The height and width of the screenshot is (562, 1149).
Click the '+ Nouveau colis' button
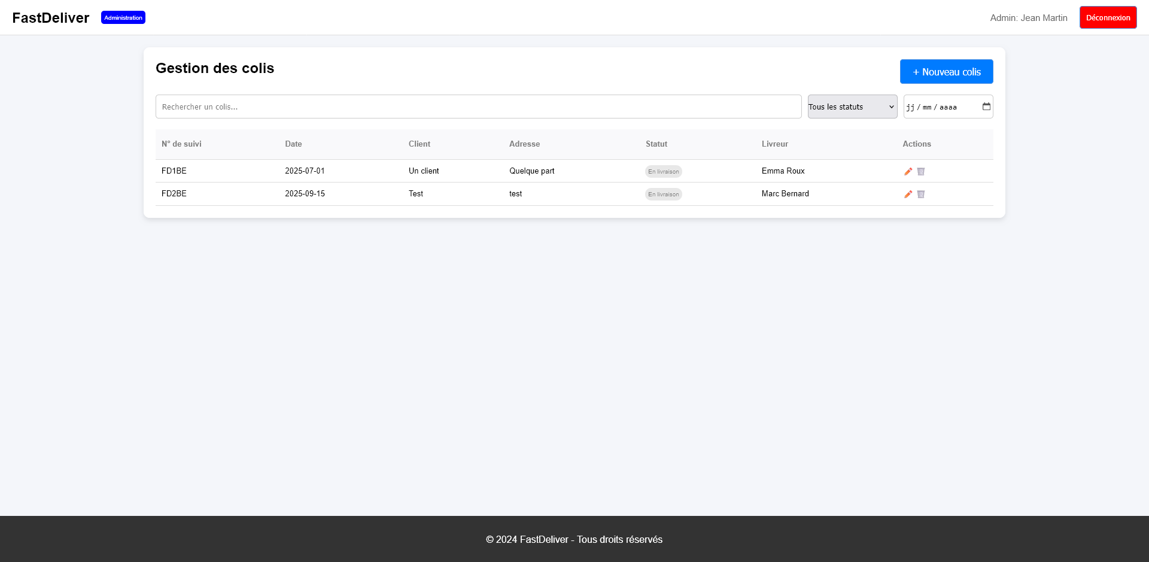946,71
